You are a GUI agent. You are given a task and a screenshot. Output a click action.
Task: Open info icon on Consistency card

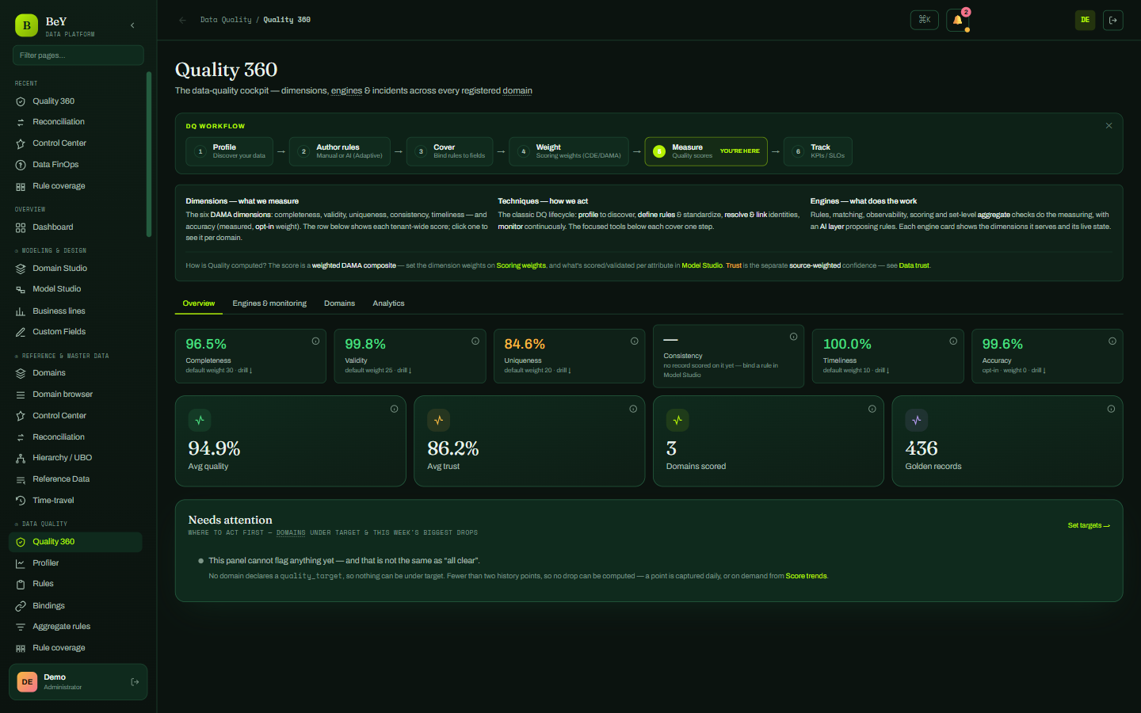pyautogui.click(x=793, y=337)
